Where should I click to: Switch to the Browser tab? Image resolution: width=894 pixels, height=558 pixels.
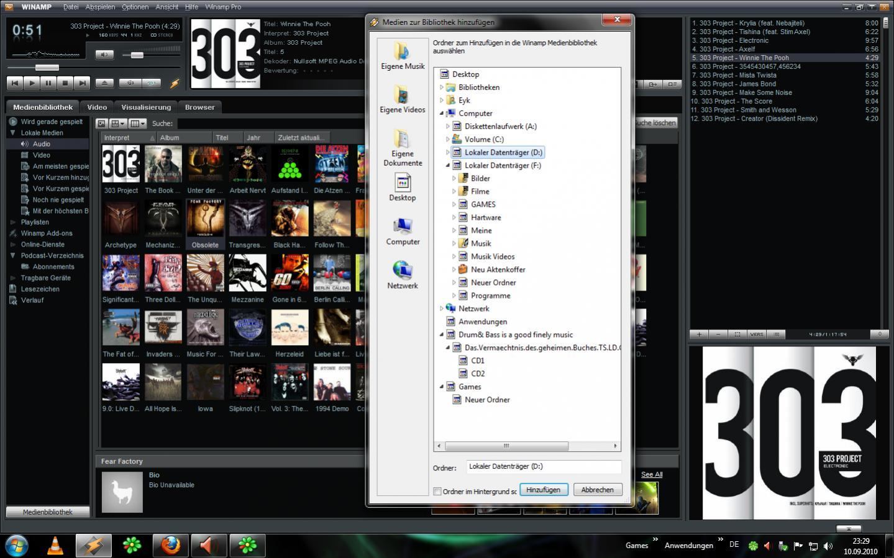click(x=199, y=107)
